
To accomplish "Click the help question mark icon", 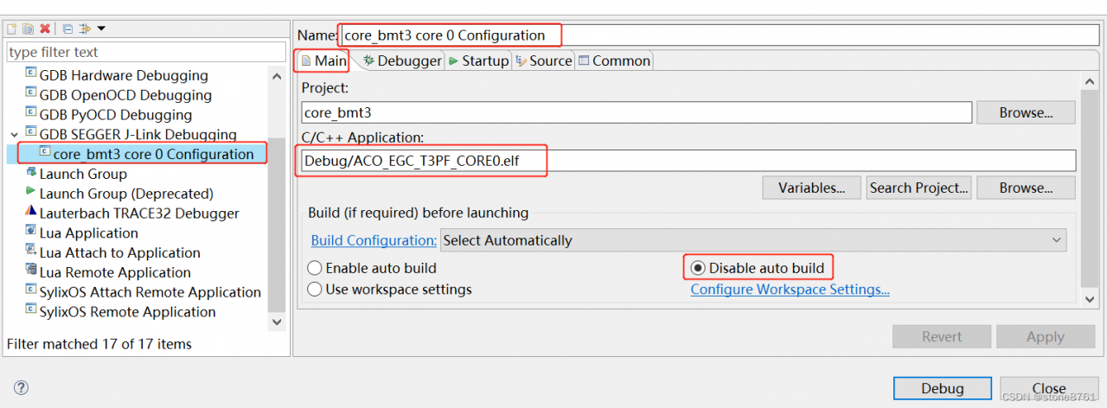I will (x=22, y=388).
